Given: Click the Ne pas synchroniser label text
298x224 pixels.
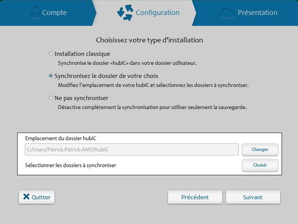Looking at the screenshot, I should pyautogui.click(x=81, y=98).
